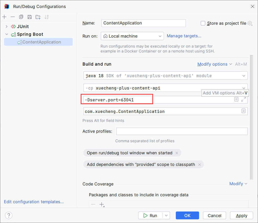Save the configuration with the disk icon
Image resolution: width=258 pixels, height=223 pixels.
[30, 17]
